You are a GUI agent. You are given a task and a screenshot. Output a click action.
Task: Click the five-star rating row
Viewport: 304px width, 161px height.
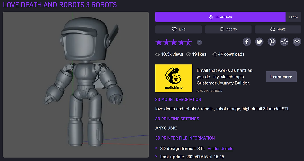click(174, 42)
